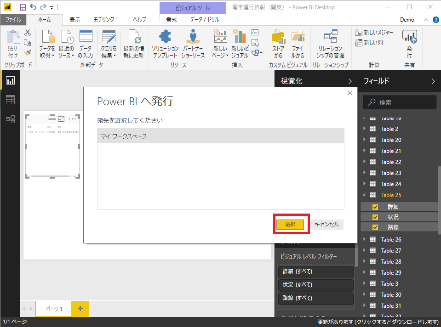Switch to Report view in left sidebar
This screenshot has height=327, width=441.
11,81
